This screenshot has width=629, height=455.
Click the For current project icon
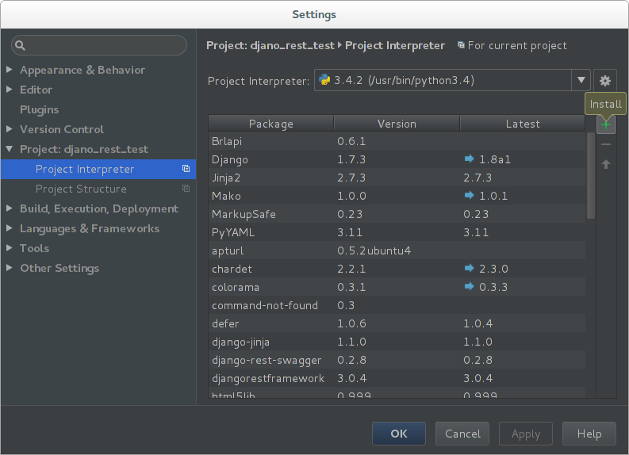click(x=461, y=45)
